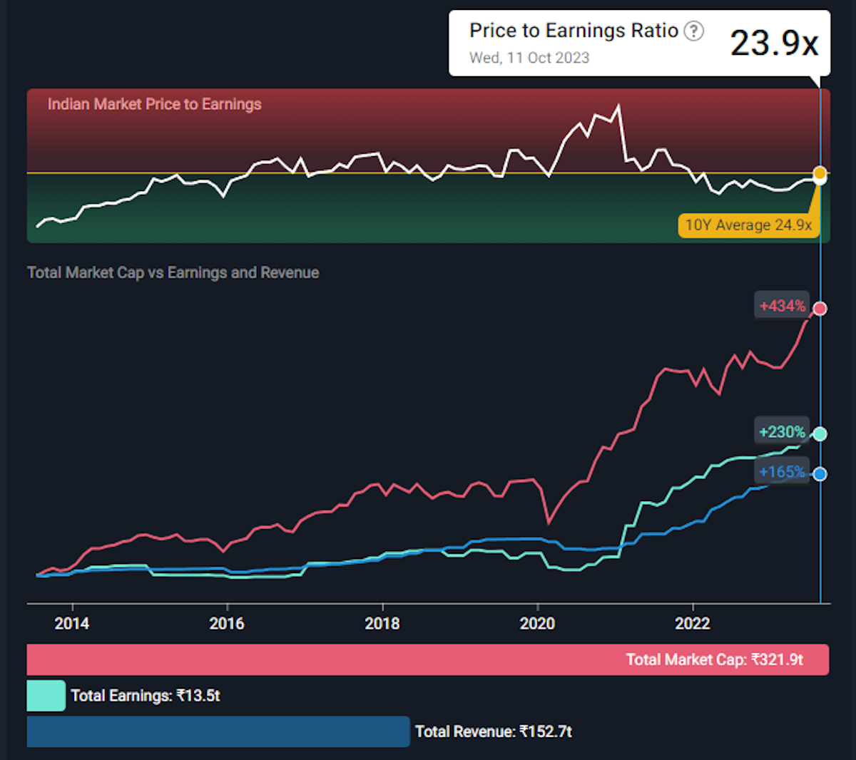Screen dimensions: 856x760
Task: Click the teal earnings endpoint dot
Action: [x=820, y=434]
